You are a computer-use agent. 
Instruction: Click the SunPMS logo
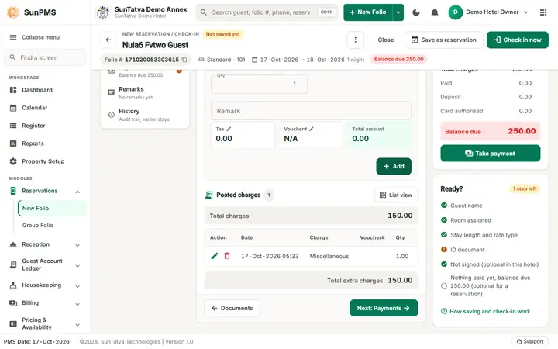(x=13, y=12)
